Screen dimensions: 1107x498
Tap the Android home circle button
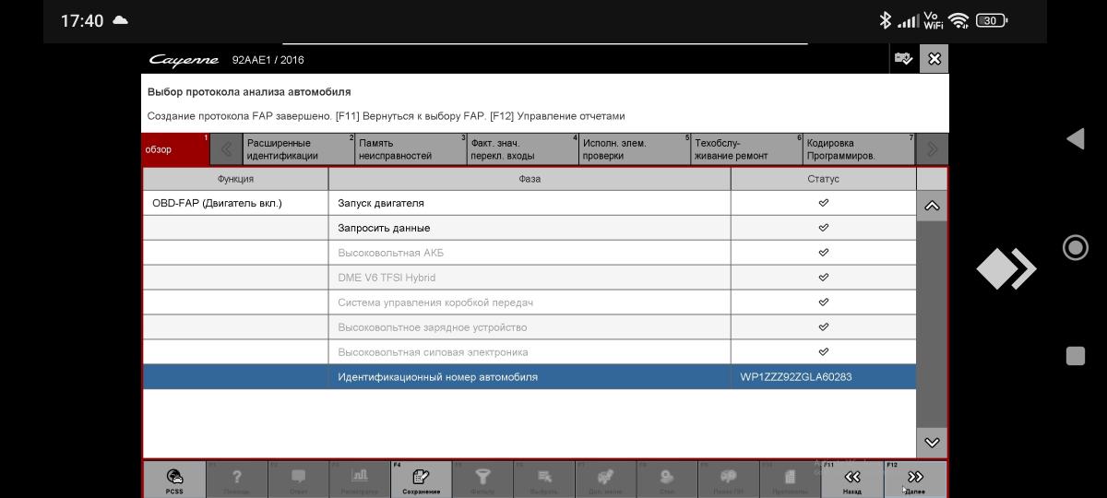(1075, 247)
